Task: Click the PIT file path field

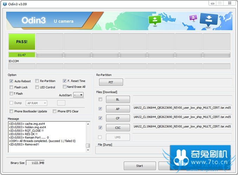Action: [178, 82]
